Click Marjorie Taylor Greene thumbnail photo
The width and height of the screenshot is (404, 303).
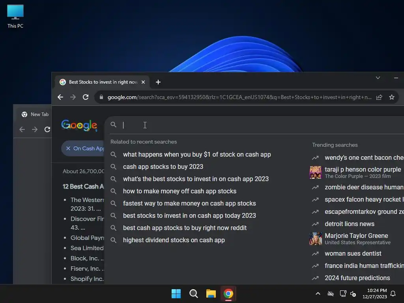[x=315, y=239]
